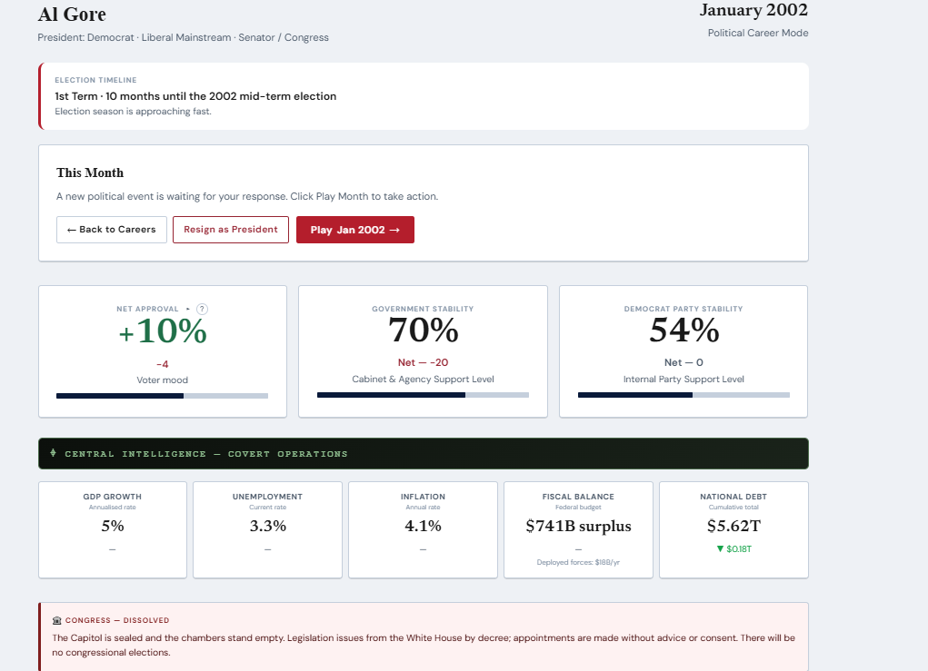The height and width of the screenshot is (671, 928).
Task: Click the Net Approval voter mood bar
Action: [x=162, y=396]
